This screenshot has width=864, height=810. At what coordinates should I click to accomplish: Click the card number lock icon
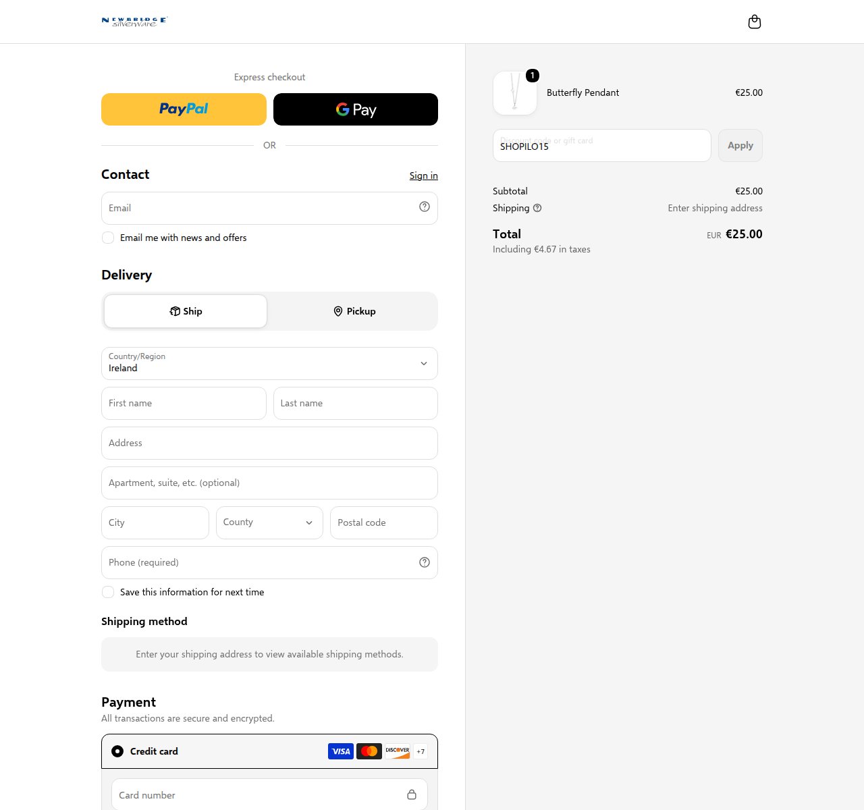click(412, 794)
